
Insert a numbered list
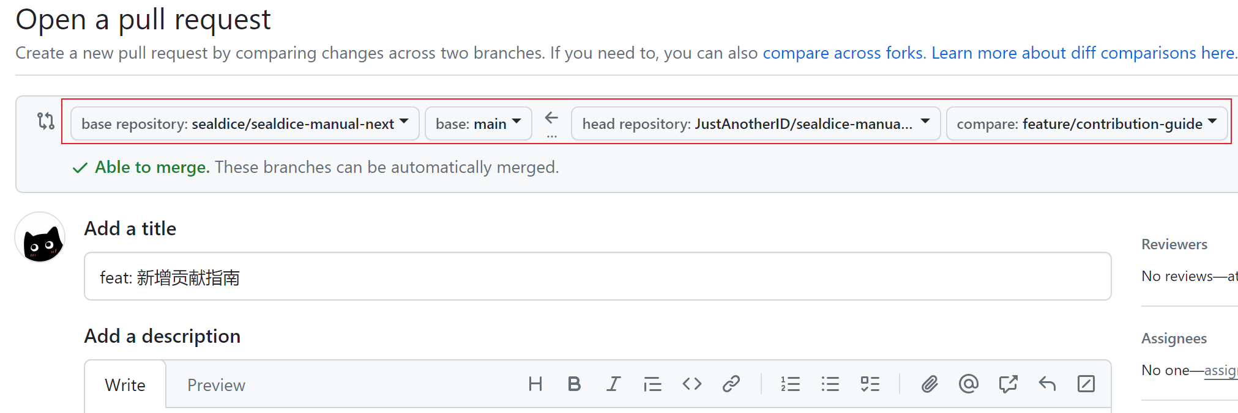click(790, 384)
